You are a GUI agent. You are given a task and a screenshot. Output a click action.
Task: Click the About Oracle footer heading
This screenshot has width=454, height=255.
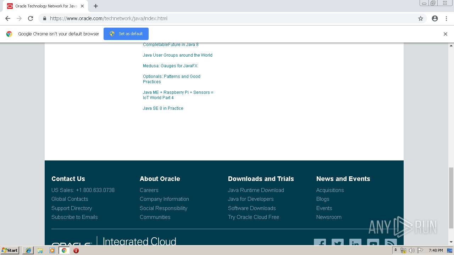click(x=160, y=179)
